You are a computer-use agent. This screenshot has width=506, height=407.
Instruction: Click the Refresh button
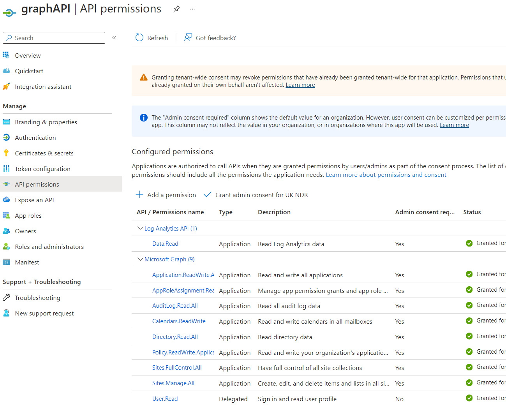(x=152, y=38)
